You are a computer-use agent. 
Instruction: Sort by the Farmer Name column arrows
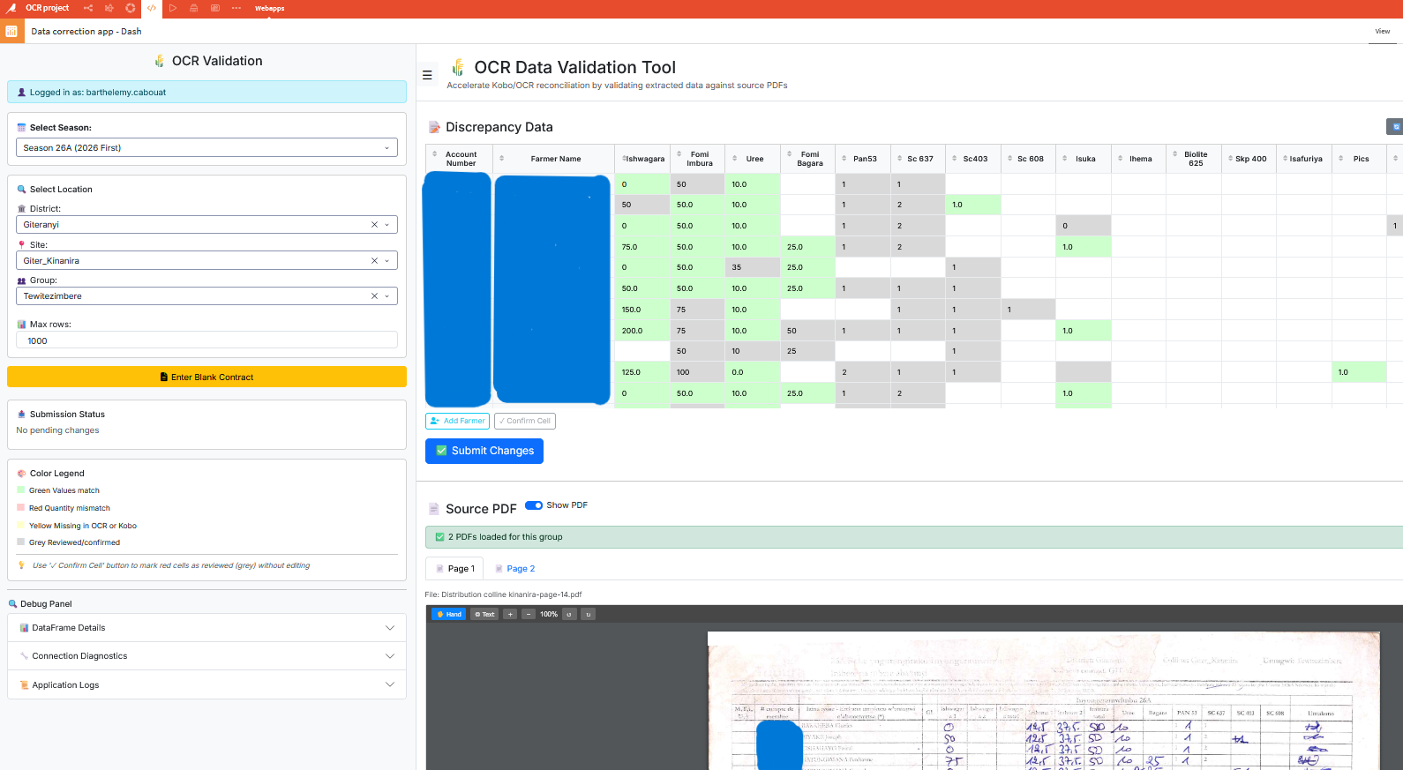[501, 159]
